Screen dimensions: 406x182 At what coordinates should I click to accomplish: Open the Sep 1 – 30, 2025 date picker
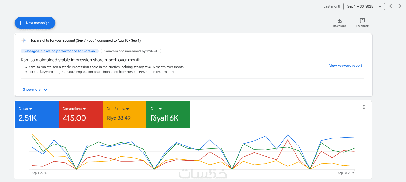[364, 6]
